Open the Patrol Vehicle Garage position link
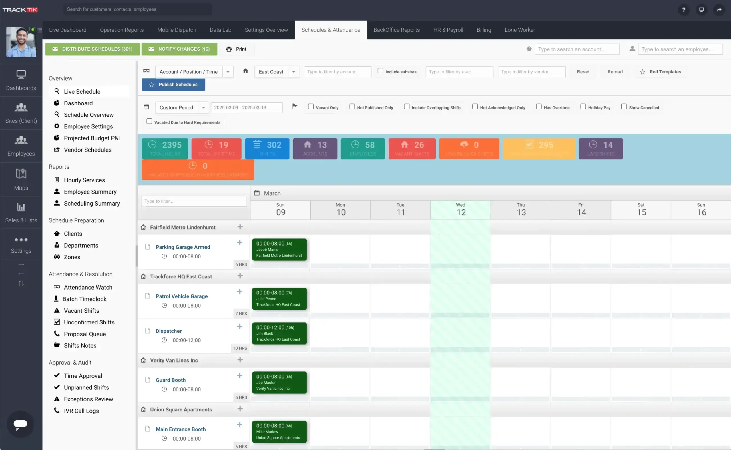The height and width of the screenshot is (450, 731). point(182,296)
